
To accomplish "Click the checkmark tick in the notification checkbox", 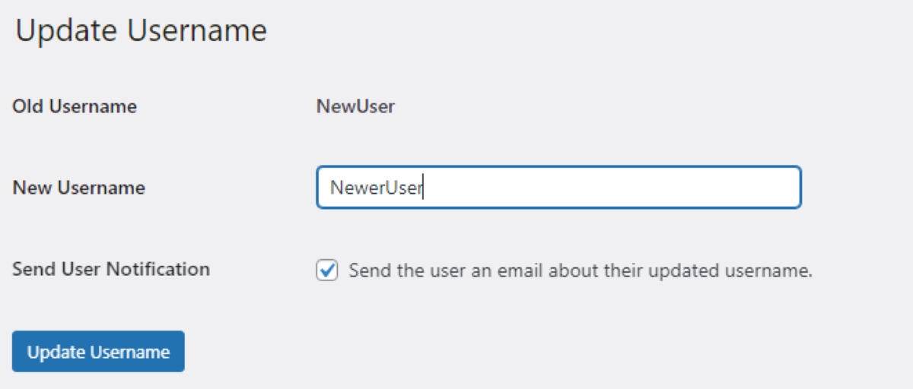I will 326,270.
